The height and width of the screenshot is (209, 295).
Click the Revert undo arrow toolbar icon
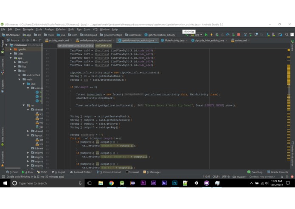click(261, 35)
